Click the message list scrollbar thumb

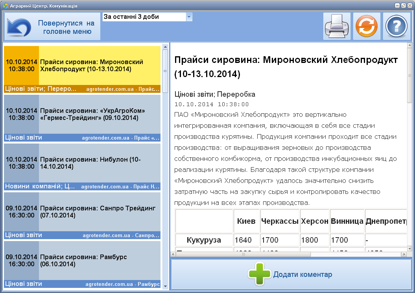tap(166, 71)
